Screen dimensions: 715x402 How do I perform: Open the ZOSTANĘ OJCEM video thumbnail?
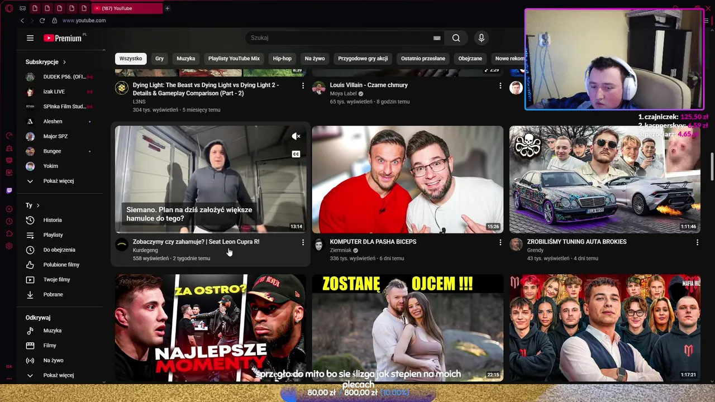click(408, 328)
